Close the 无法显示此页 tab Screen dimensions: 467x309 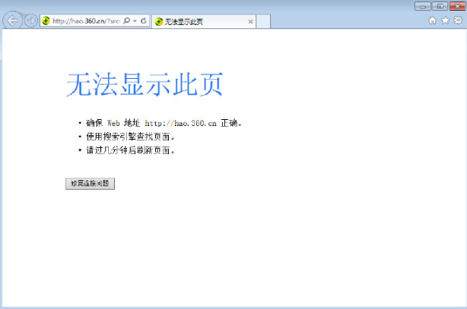click(250, 21)
